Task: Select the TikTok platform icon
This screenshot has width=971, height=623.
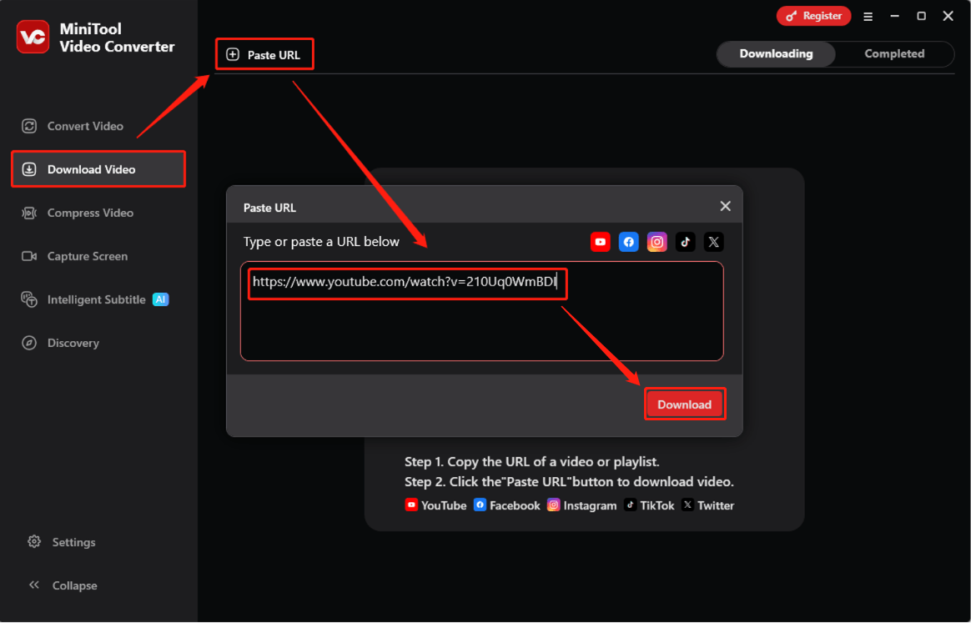Action: click(x=685, y=242)
